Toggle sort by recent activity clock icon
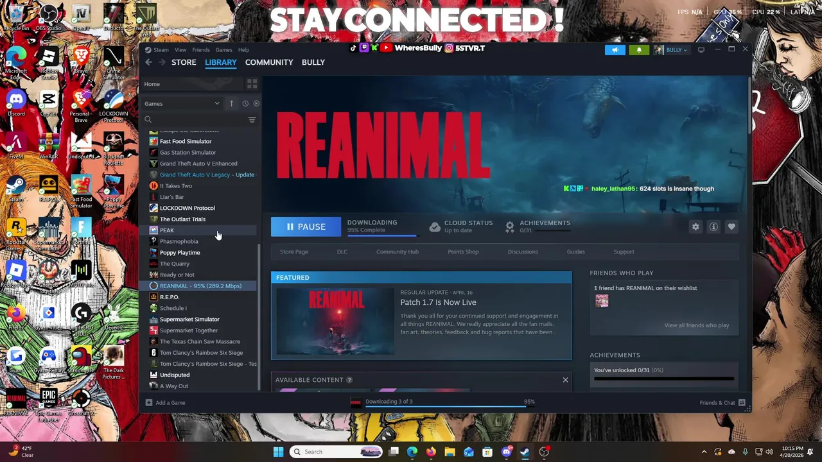This screenshot has width=822, height=462. (245, 103)
